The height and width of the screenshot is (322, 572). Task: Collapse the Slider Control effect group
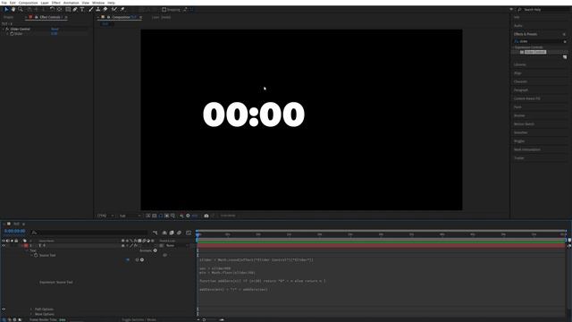(x=4, y=30)
